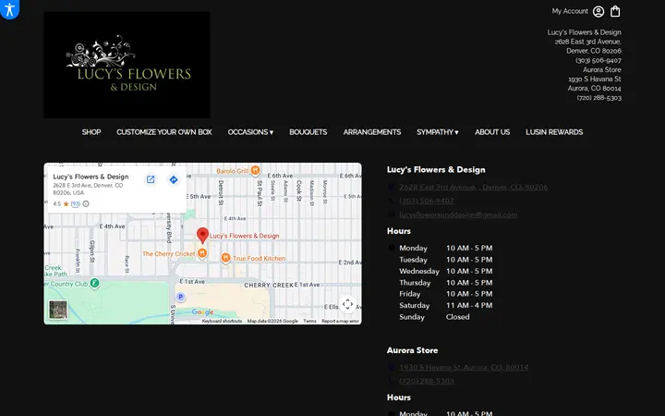The image size is (665, 416).
Task: Click the blue parking P marker
Action: [180, 297]
